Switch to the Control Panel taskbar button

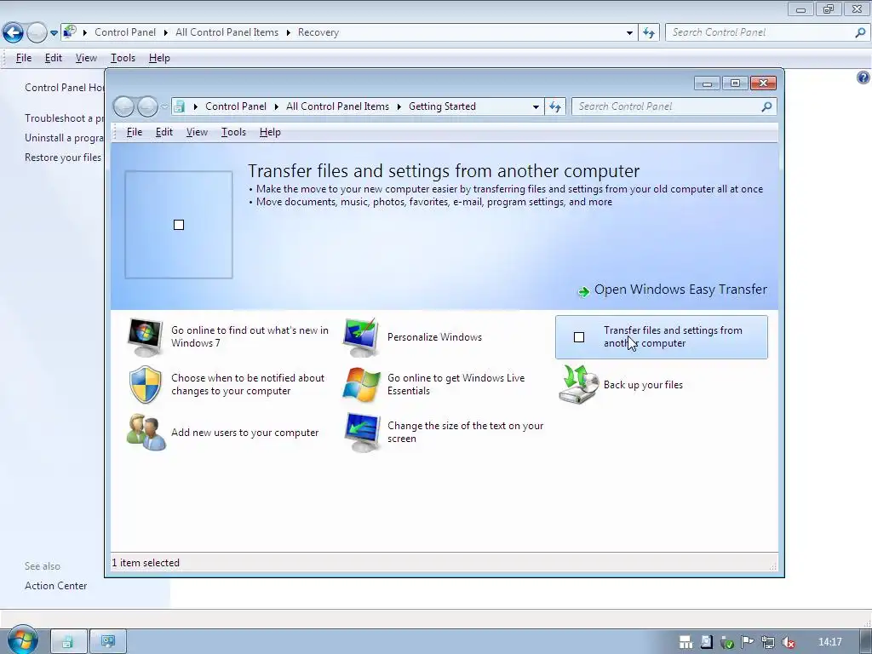[x=108, y=642]
